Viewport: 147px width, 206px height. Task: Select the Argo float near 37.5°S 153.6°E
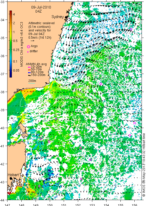click(101, 84)
